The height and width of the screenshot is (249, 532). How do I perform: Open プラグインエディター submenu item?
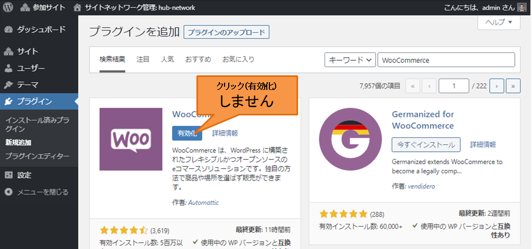tap(38, 156)
